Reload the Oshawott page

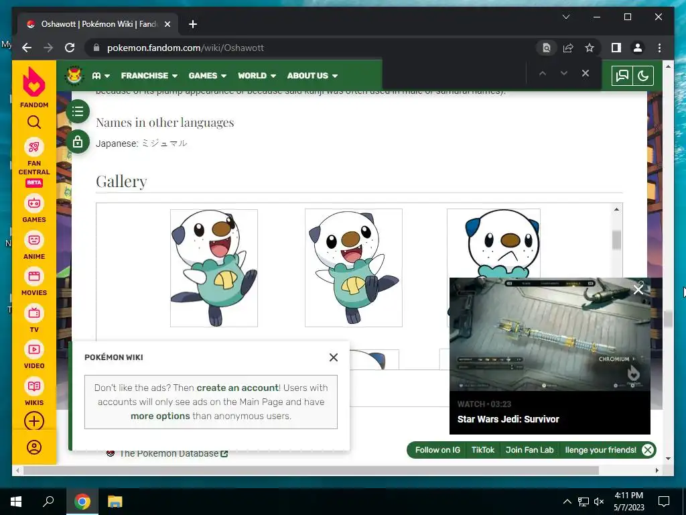70,48
